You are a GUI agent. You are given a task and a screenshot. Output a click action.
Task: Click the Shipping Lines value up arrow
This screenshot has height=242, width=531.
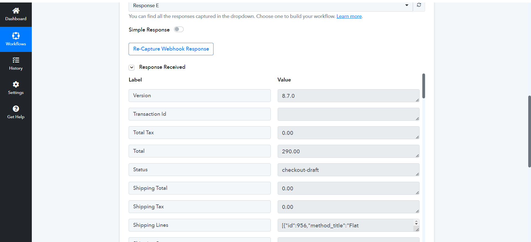click(x=416, y=221)
